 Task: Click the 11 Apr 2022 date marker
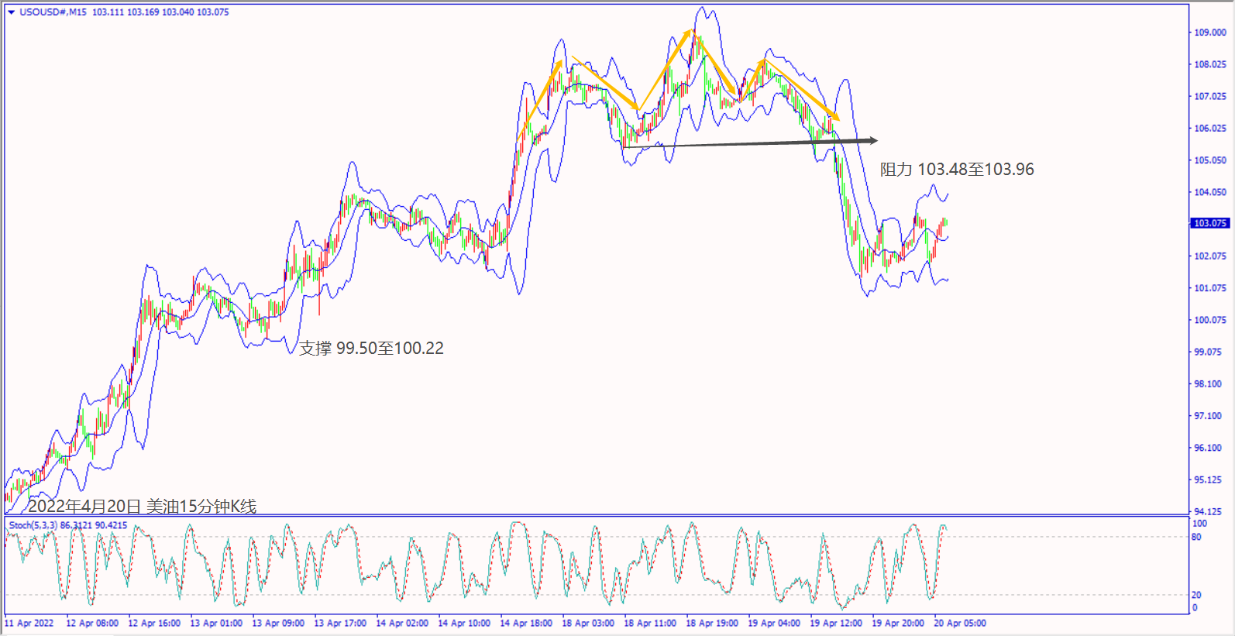pos(29,623)
